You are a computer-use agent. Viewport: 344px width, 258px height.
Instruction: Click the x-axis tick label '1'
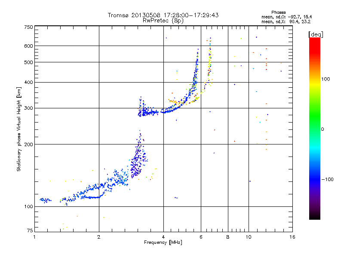point(34,237)
